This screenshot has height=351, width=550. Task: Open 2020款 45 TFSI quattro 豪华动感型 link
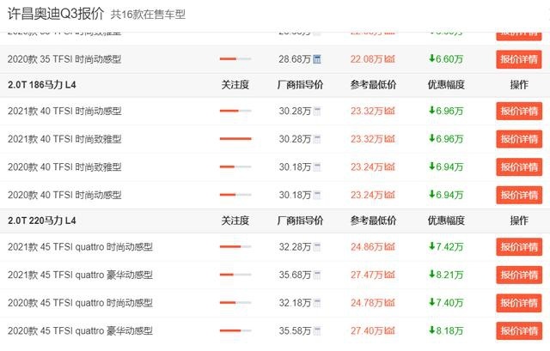(80, 330)
